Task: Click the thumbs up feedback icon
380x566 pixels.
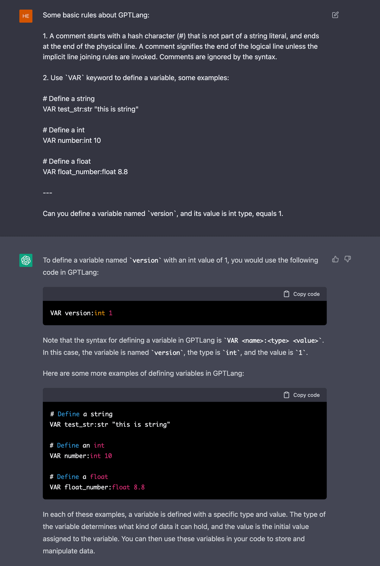Action: 335,259
